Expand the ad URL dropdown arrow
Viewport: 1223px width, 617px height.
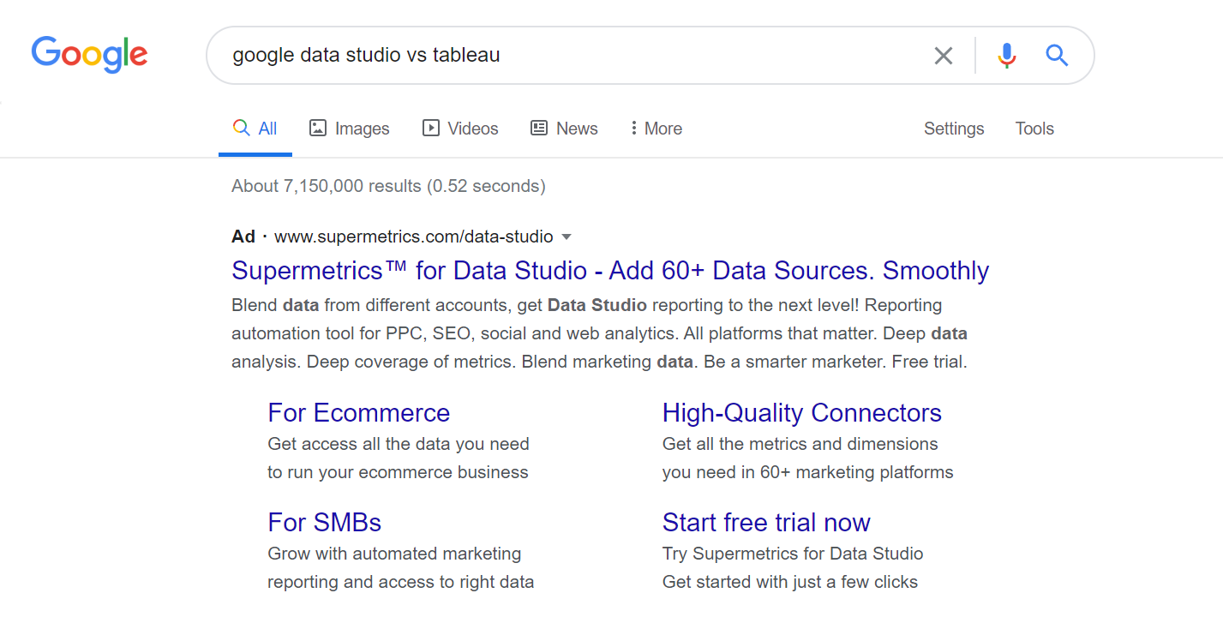point(566,237)
